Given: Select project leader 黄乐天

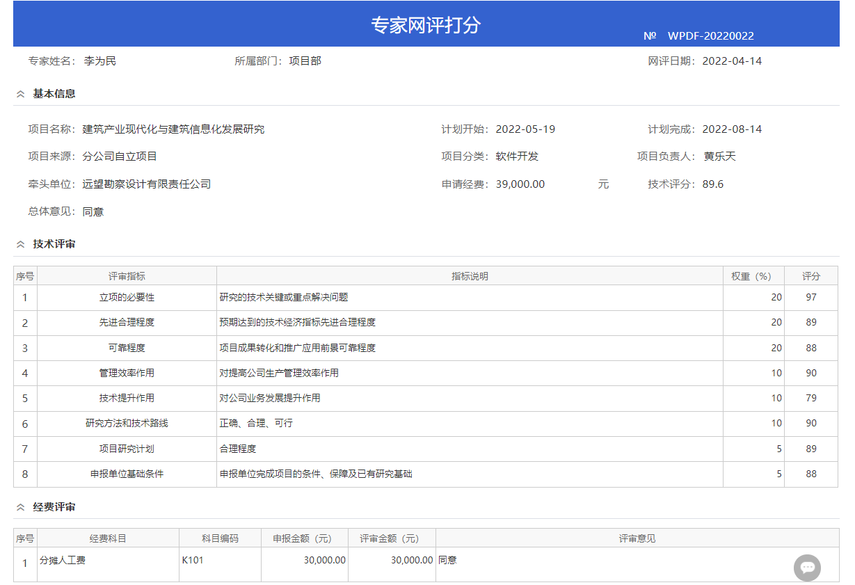Looking at the screenshot, I should (x=719, y=157).
